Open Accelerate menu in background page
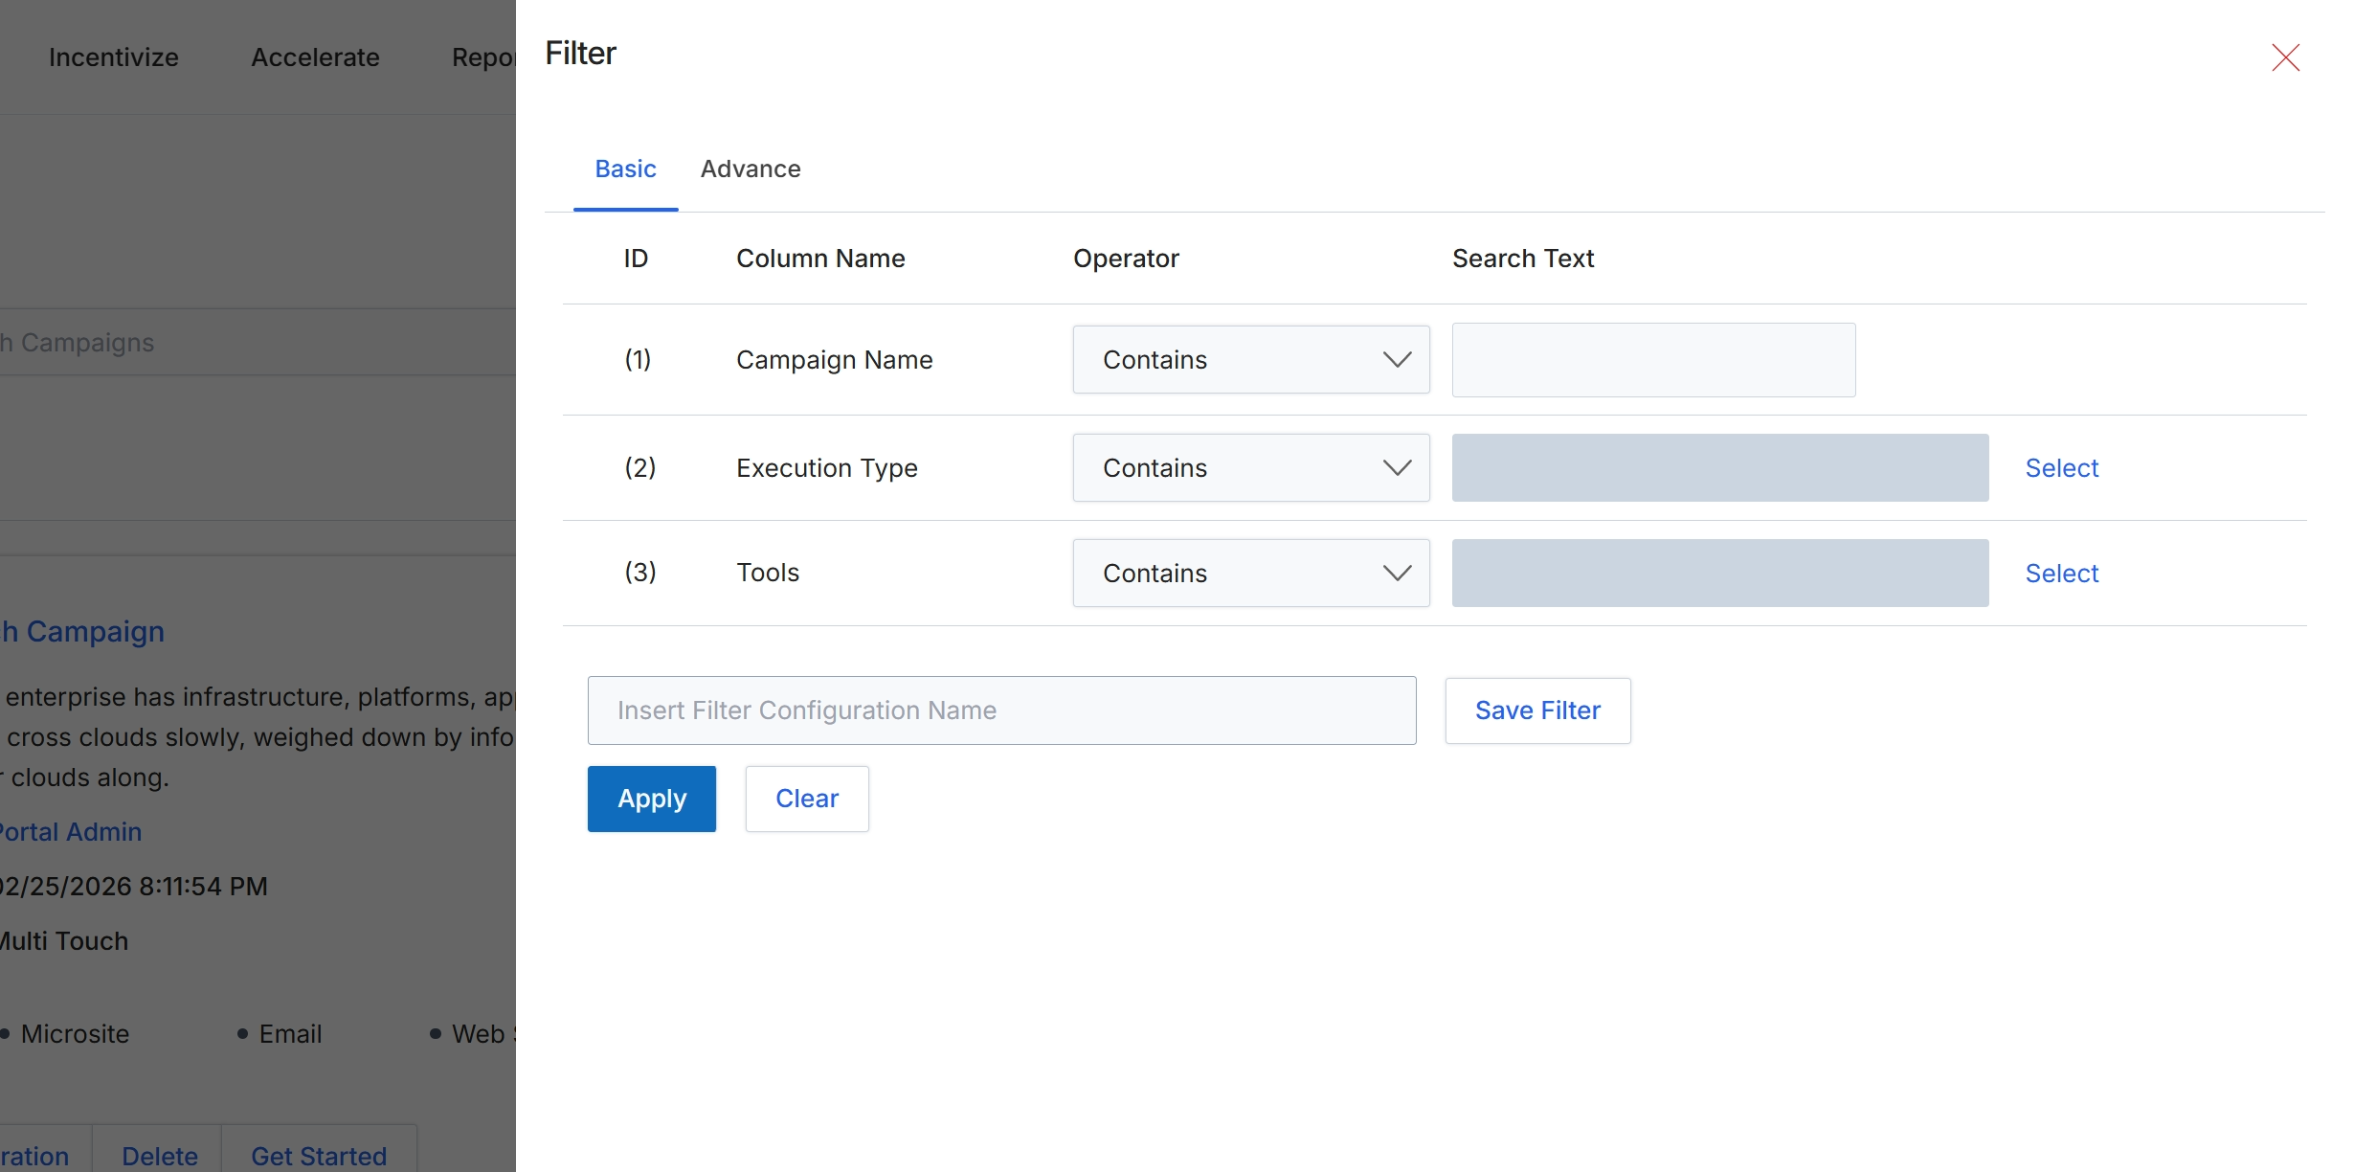 (315, 57)
